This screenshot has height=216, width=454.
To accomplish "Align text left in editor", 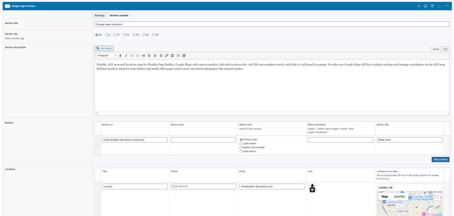I will coord(149,55).
